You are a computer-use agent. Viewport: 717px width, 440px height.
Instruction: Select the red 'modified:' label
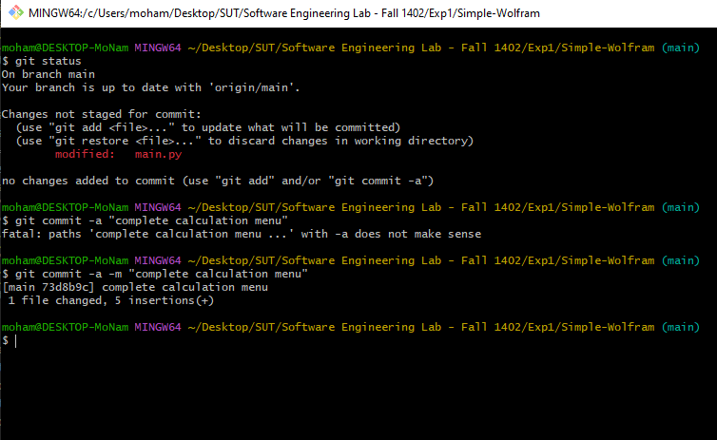coord(85,154)
